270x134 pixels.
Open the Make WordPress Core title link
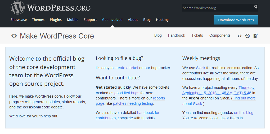pyautogui.click(x=57, y=36)
